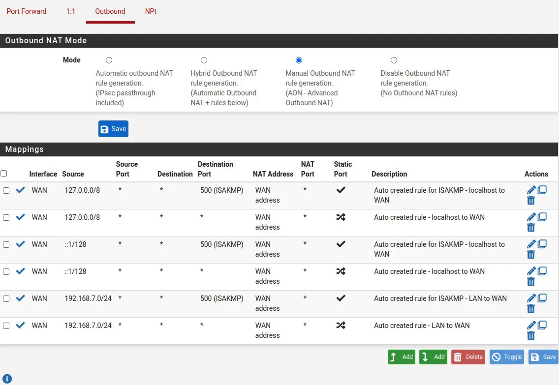Toggle enabled checkmark on ISAKMP ::1/128 rule

pos(21,244)
